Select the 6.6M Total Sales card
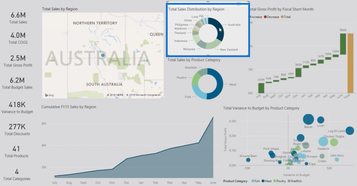357x186 pixels. coord(18,18)
